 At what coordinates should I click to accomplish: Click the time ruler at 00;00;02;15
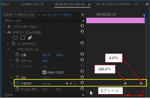click(x=106, y=14)
